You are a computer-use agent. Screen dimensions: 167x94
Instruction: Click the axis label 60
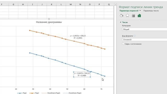pos(84,89)
